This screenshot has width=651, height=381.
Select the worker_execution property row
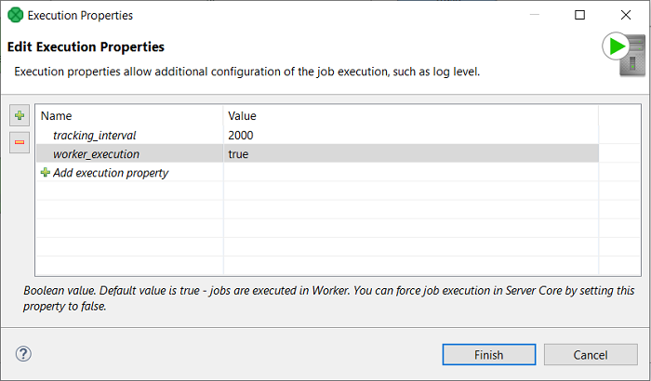[96, 154]
